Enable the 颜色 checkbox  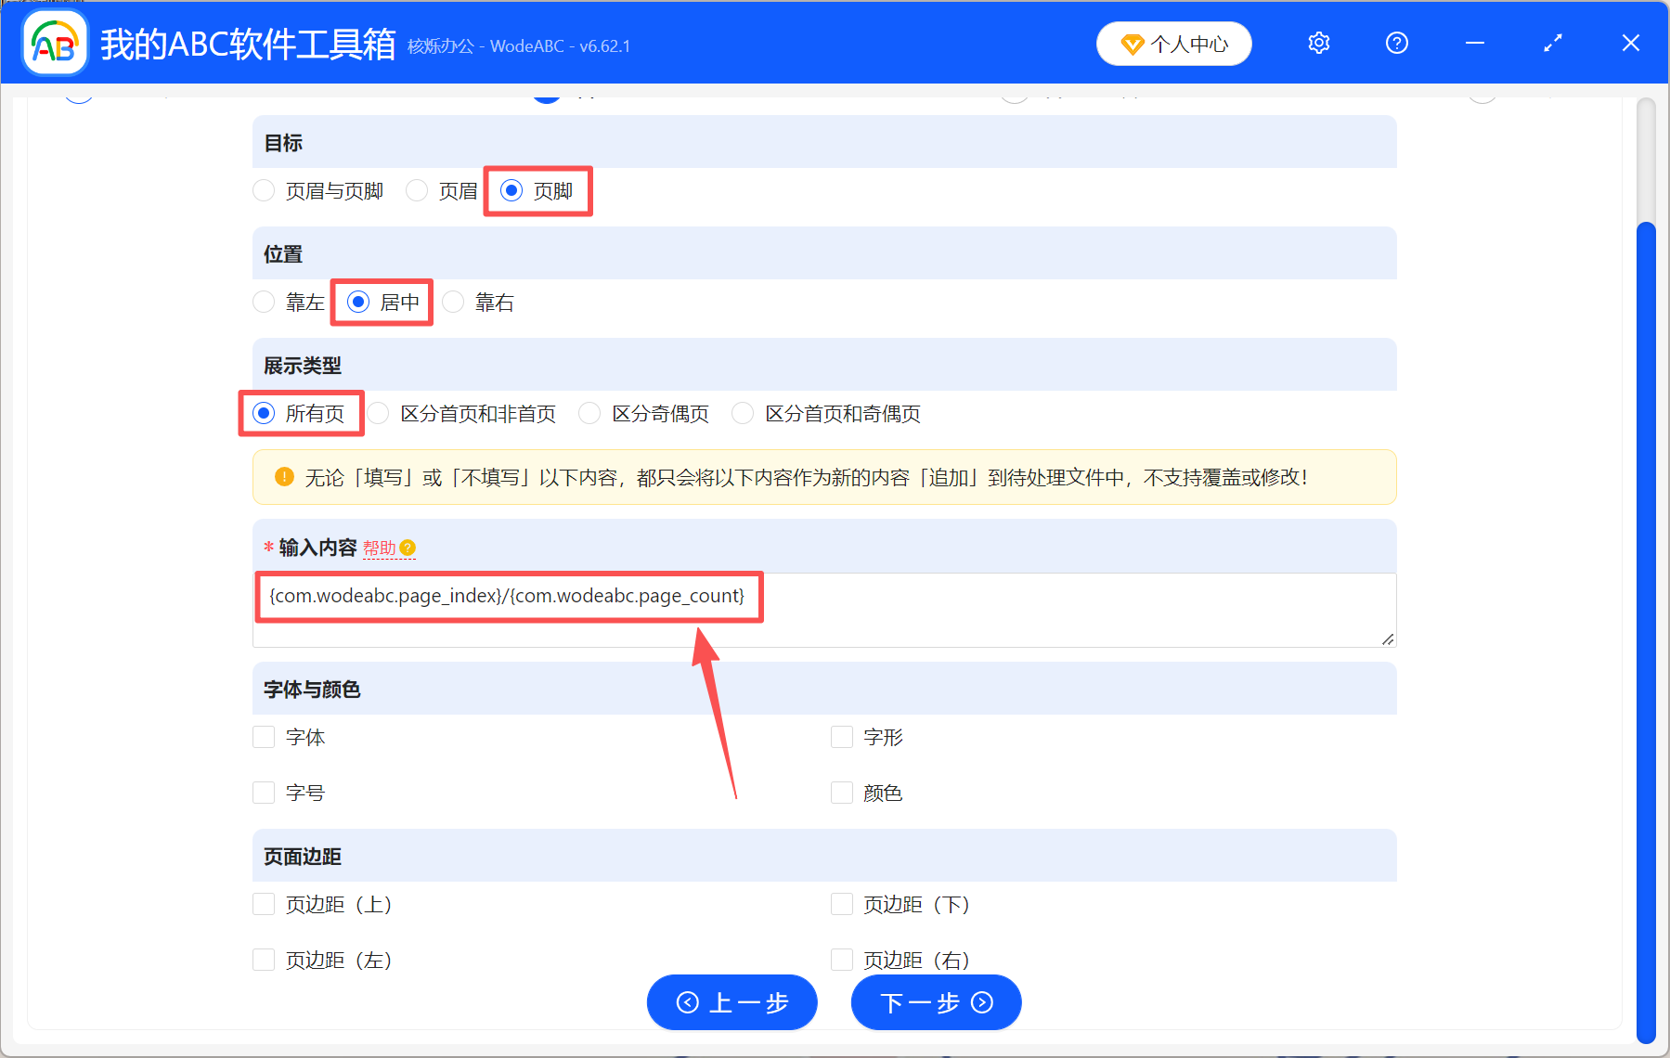[841, 793]
